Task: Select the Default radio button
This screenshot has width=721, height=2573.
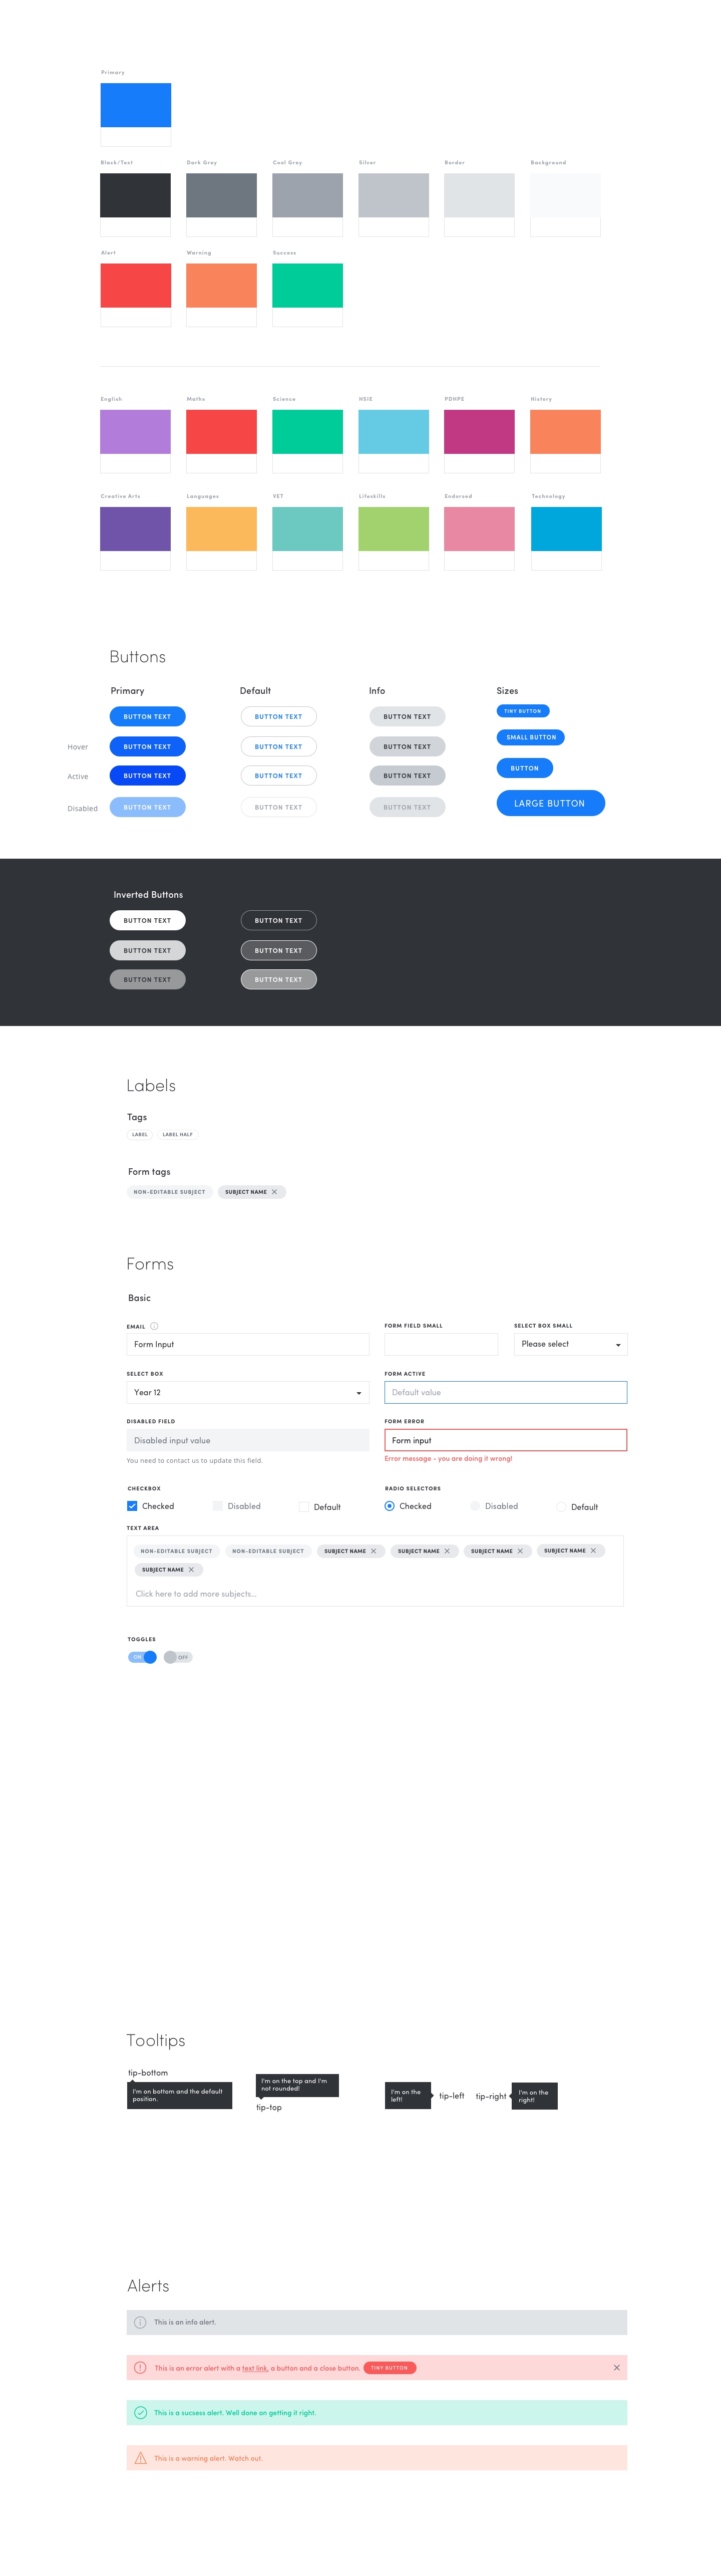Action: click(x=561, y=1506)
